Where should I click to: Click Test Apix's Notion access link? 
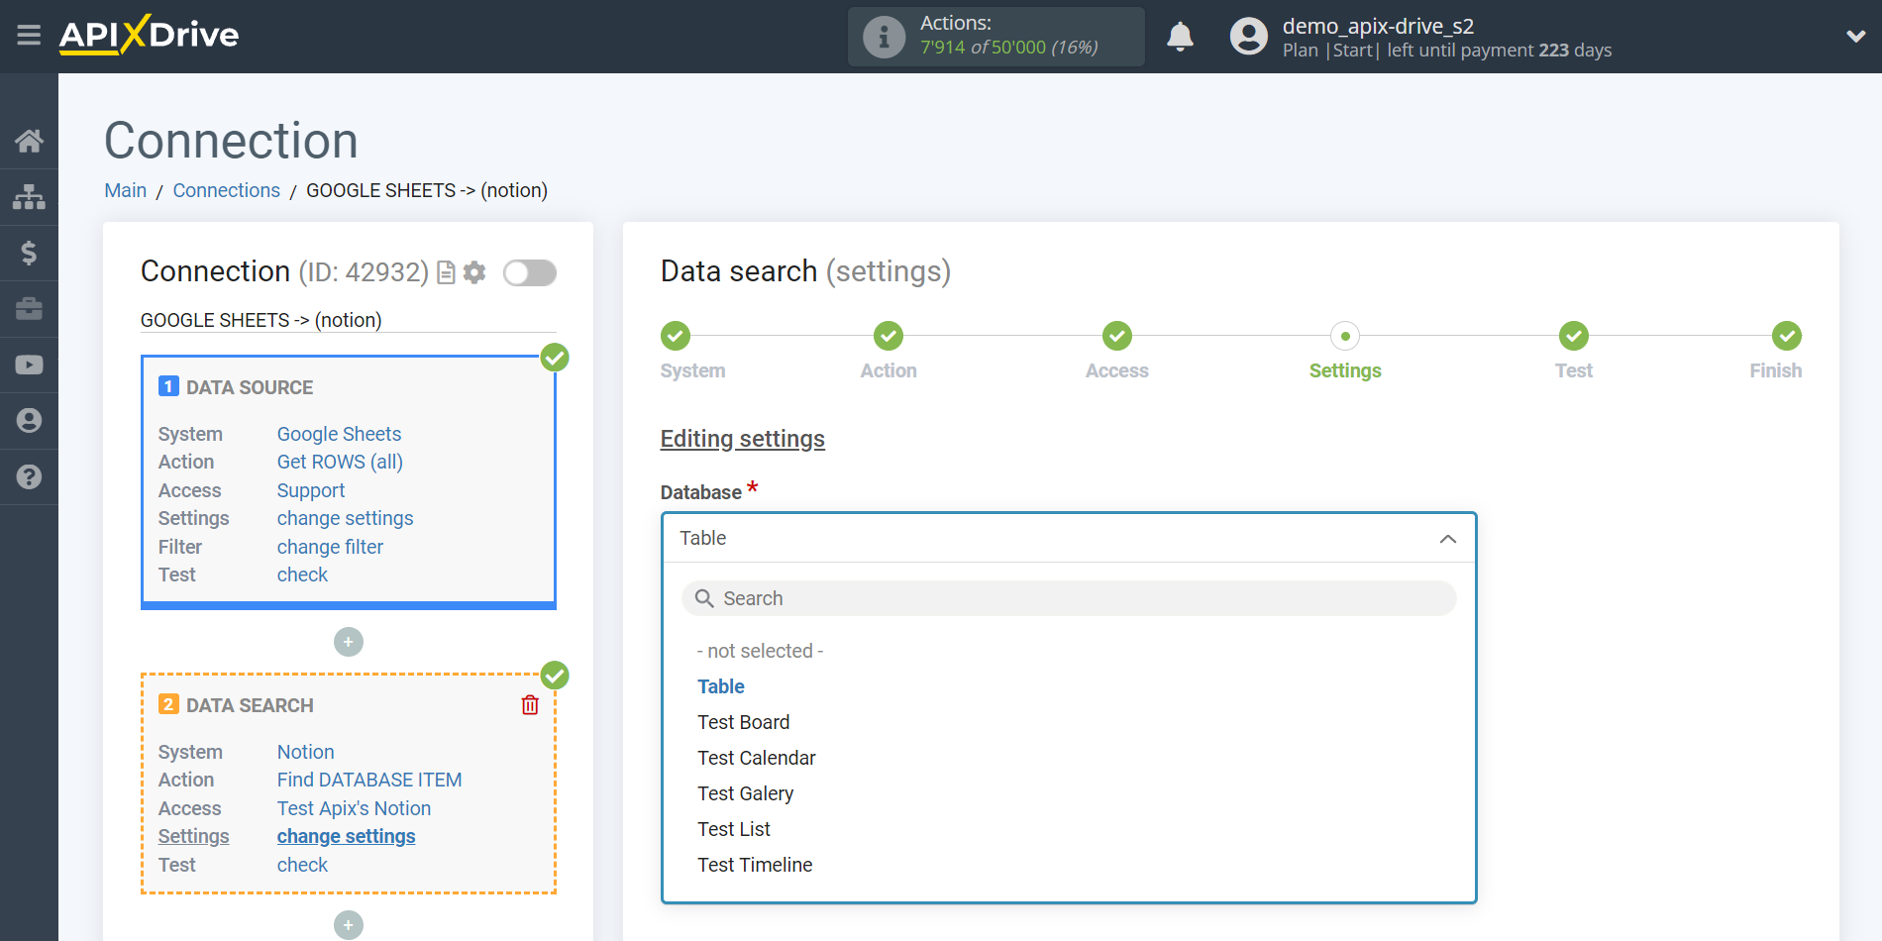click(x=354, y=808)
